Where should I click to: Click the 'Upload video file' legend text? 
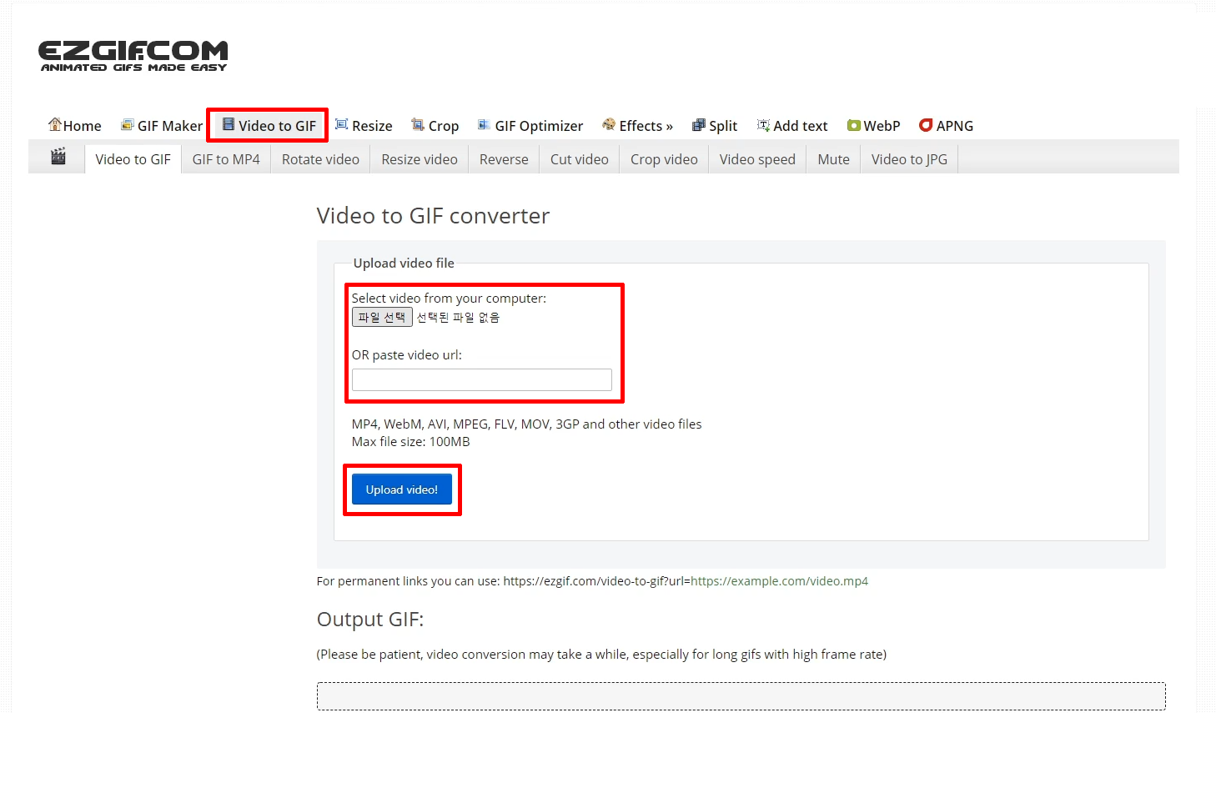coord(404,263)
